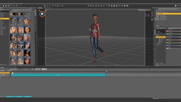Screen dimensions: 181x102
Task: Open the Perspective View dropdown
Action: pos(145,10)
